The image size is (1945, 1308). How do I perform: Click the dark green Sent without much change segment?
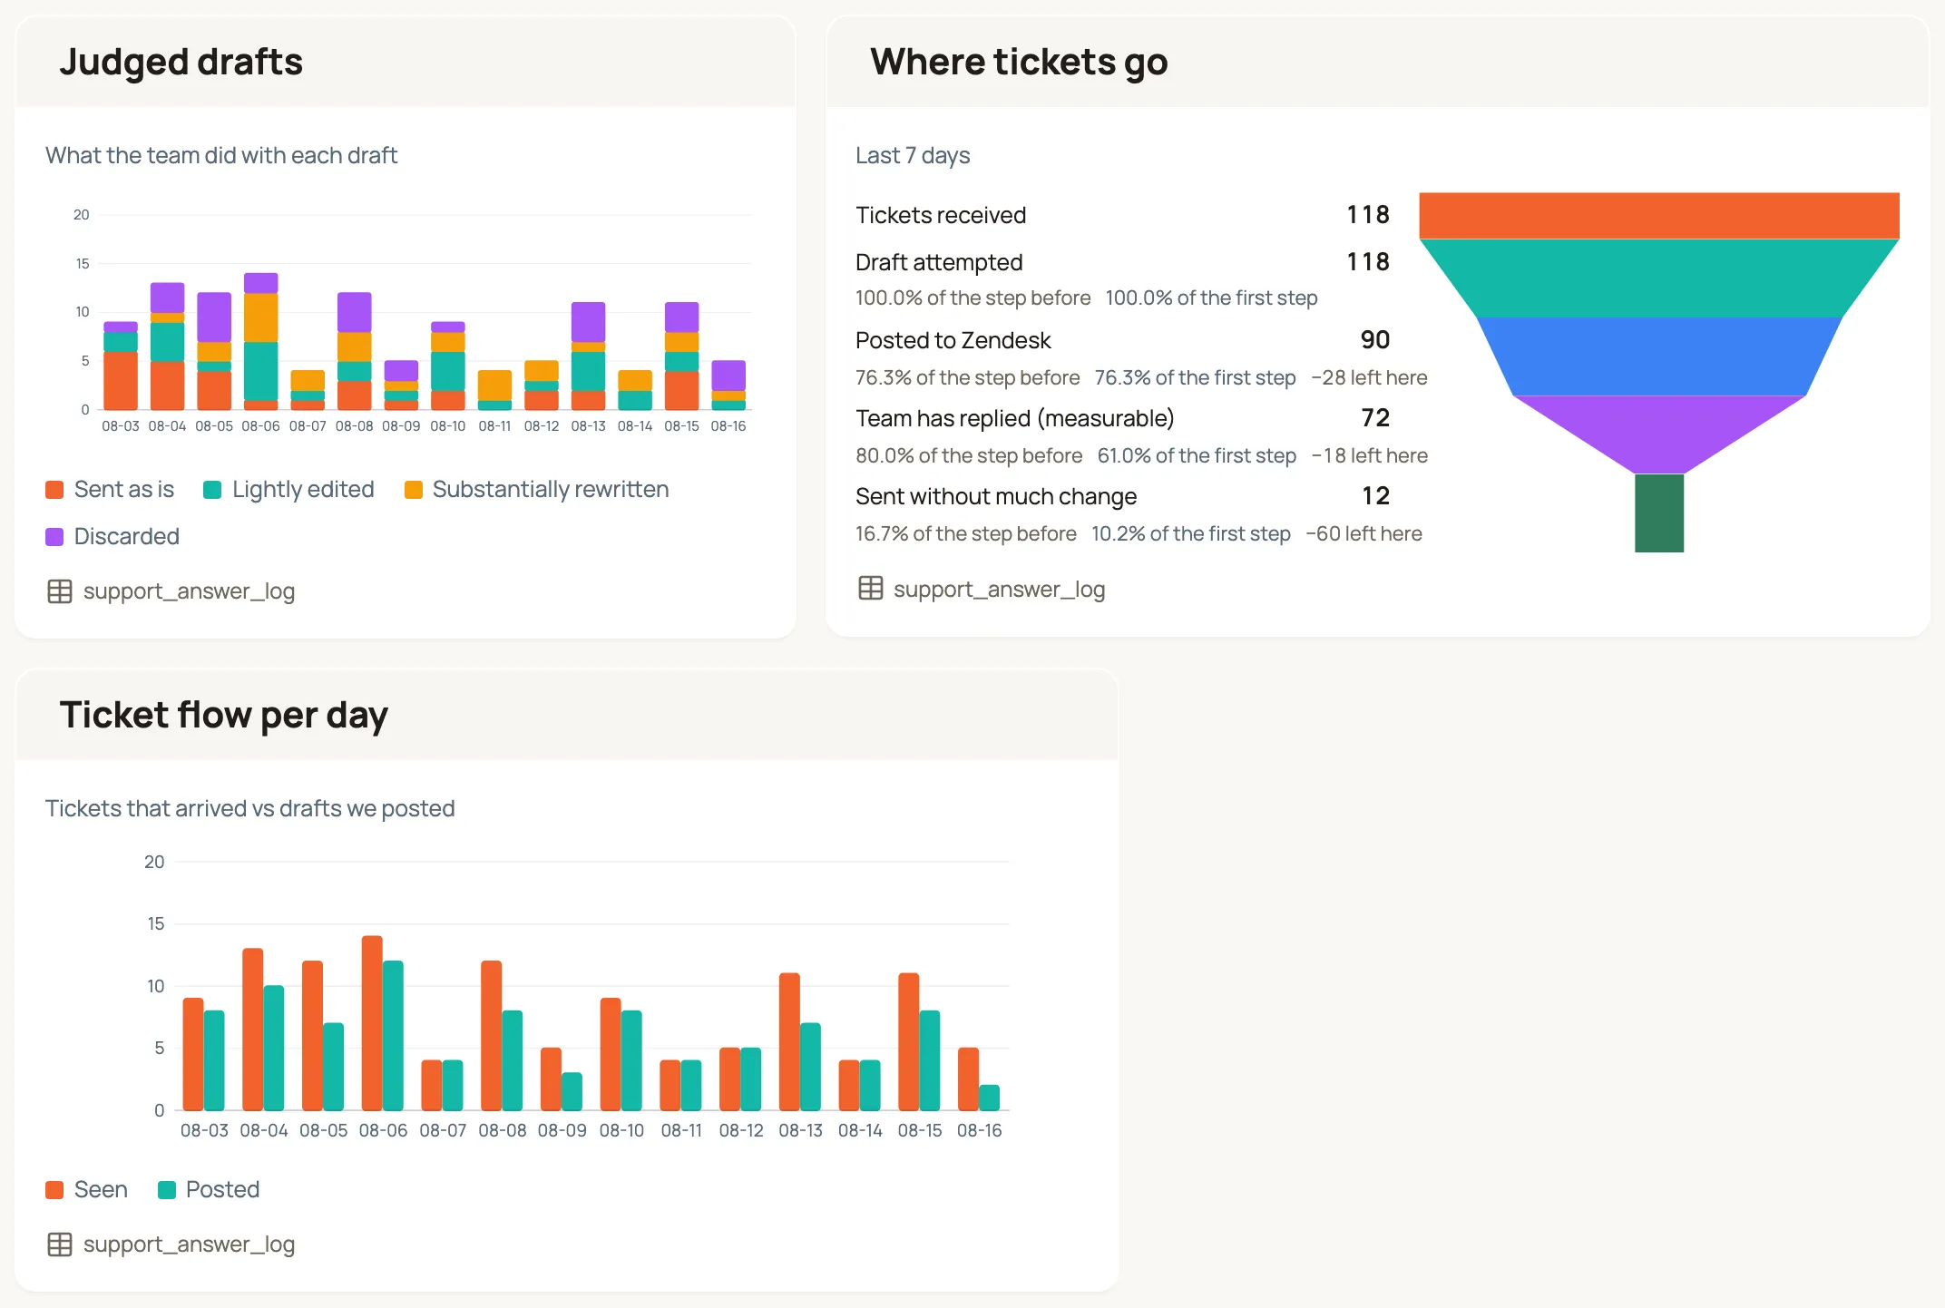point(1659,512)
